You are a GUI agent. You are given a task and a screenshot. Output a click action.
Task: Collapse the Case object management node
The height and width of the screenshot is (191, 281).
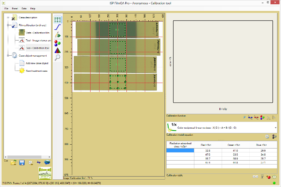[x=8, y=56]
